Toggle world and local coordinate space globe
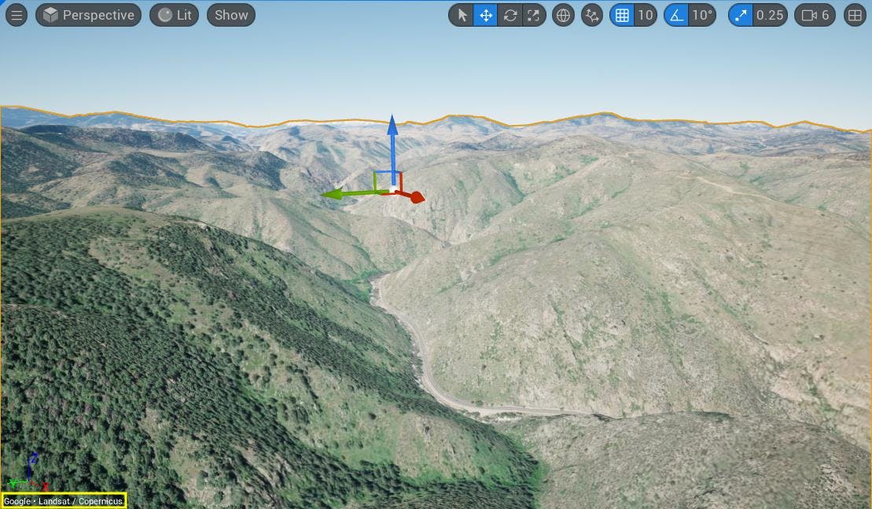872x509 pixels. point(563,14)
